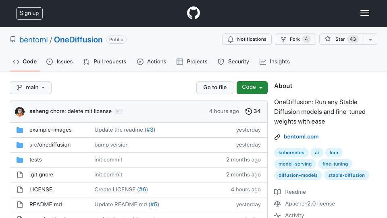Click the Notifications bell button
This screenshot has height=218, width=387.
tap(247, 39)
